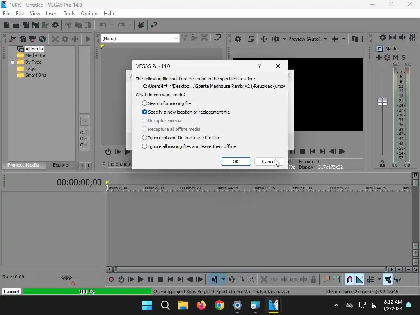Open the Insert menu
Viewport: 420px width, 315px height.
(x=52, y=14)
